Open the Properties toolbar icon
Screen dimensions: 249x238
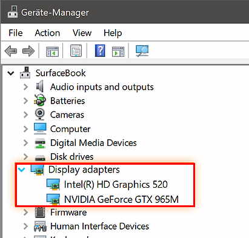pyautogui.click(x=76, y=51)
